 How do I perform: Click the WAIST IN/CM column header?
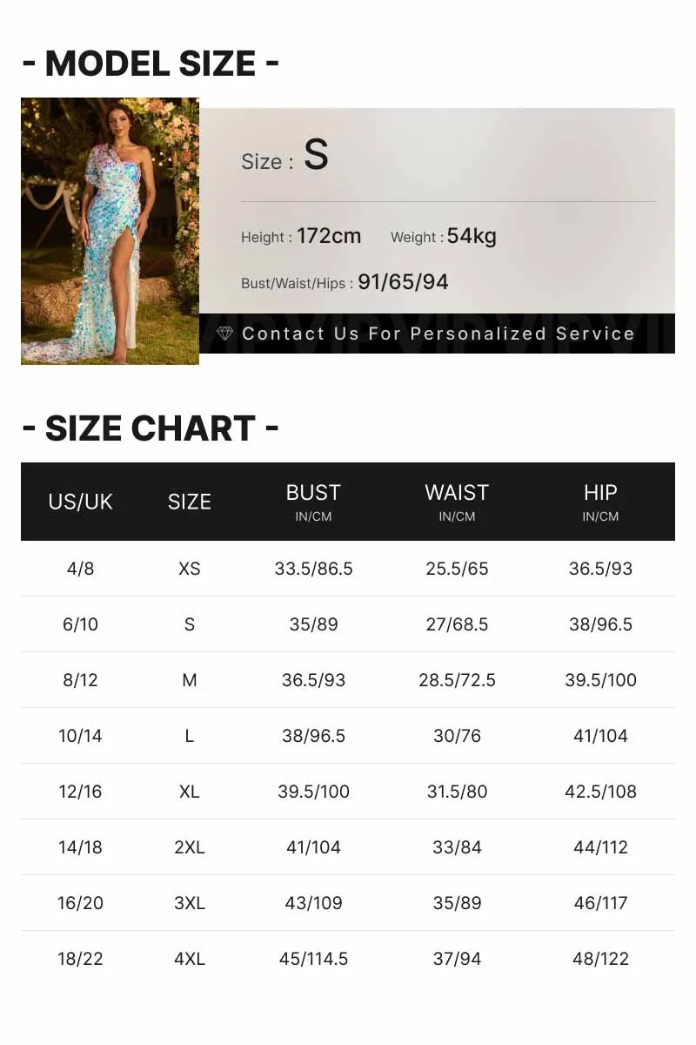(457, 502)
